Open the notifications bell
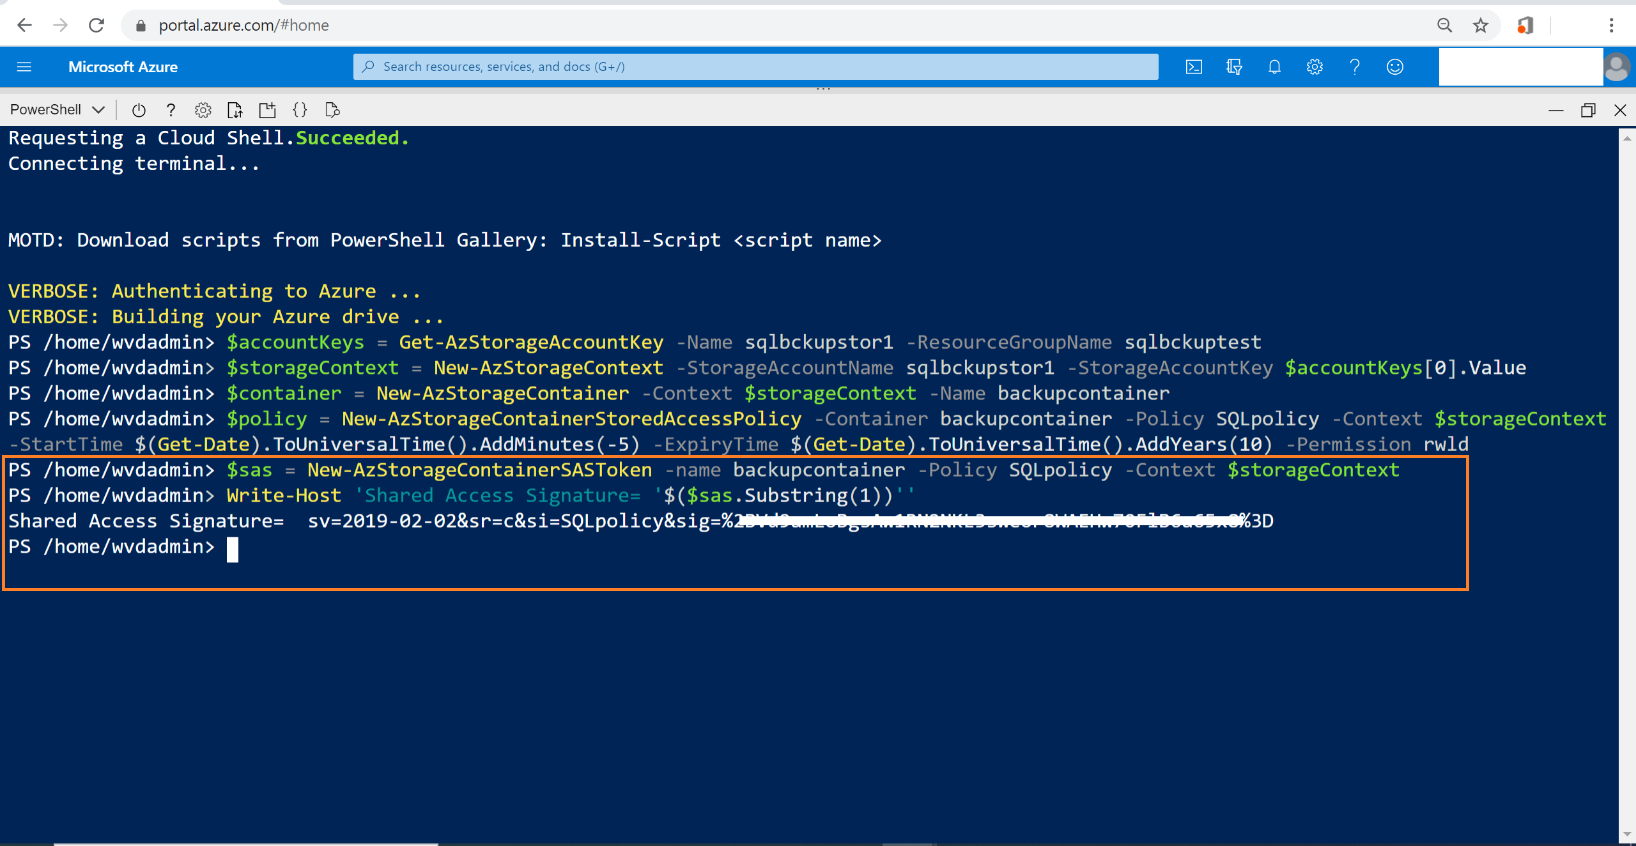This screenshot has width=1636, height=846. (x=1274, y=66)
